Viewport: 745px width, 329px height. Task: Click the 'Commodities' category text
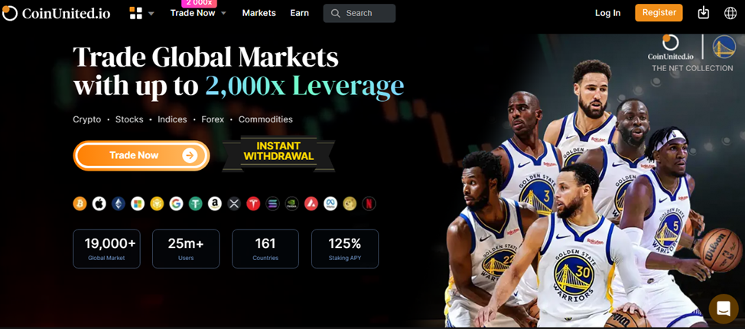pyautogui.click(x=265, y=119)
